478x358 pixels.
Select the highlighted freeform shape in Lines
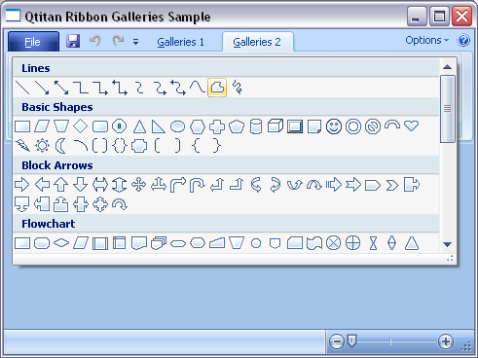(217, 88)
